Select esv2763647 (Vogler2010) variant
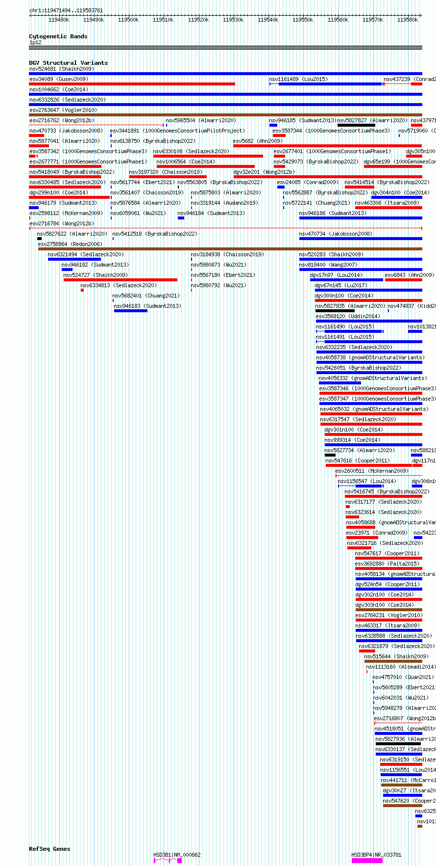 63,110
